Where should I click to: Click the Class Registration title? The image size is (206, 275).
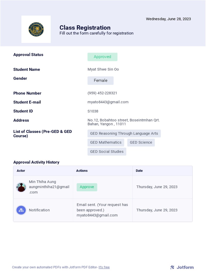click(x=85, y=28)
